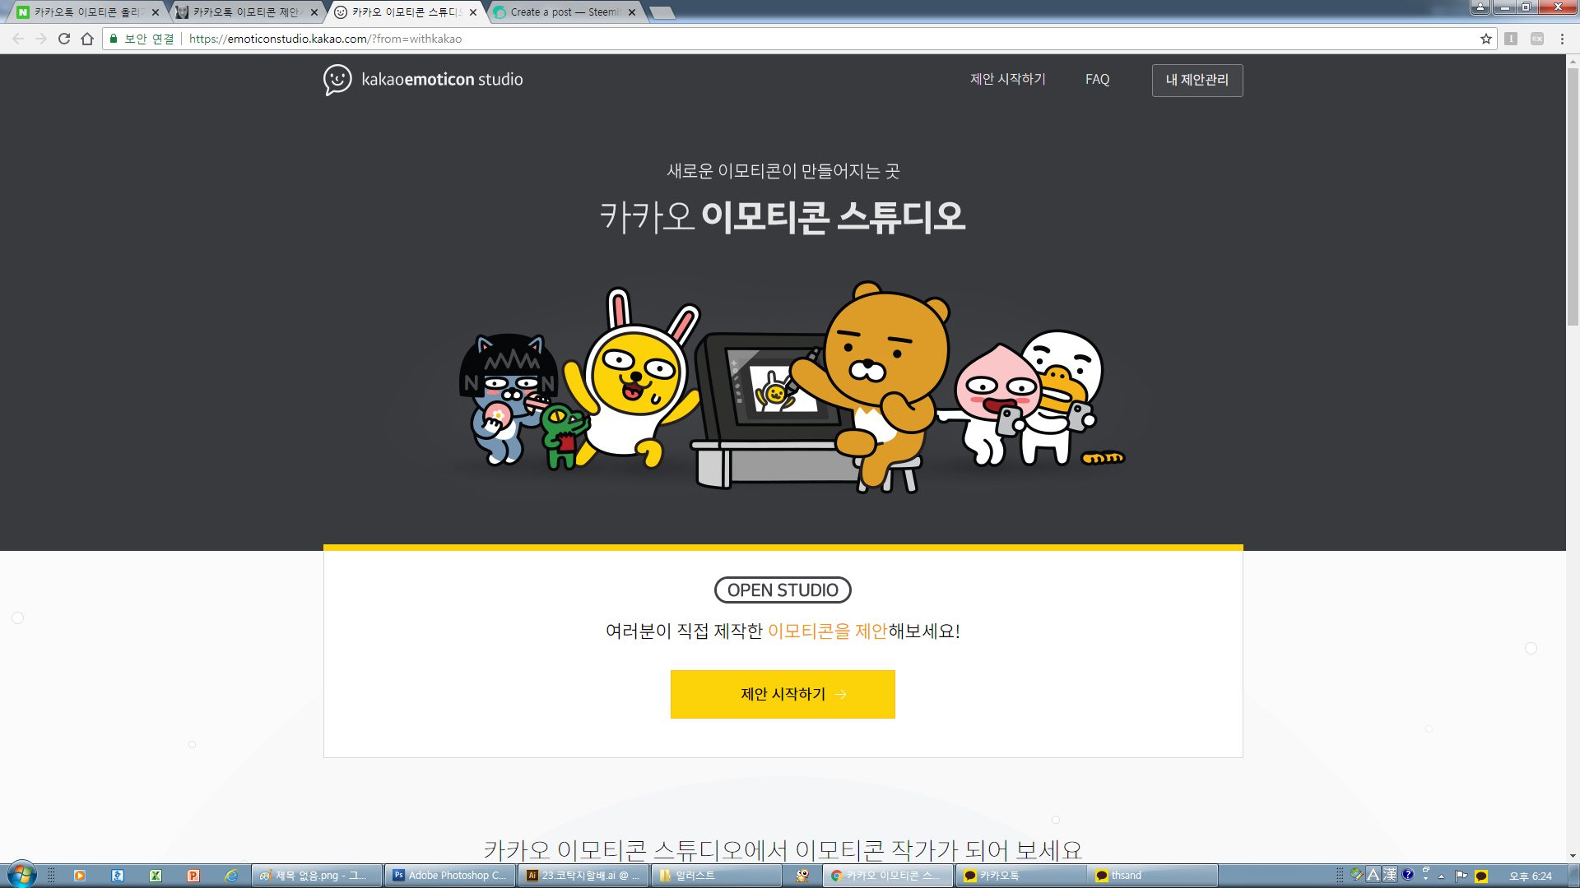Switch to Adobe Photoshop taskbar window
The height and width of the screenshot is (888, 1580).
pyautogui.click(x=450, y=876)
